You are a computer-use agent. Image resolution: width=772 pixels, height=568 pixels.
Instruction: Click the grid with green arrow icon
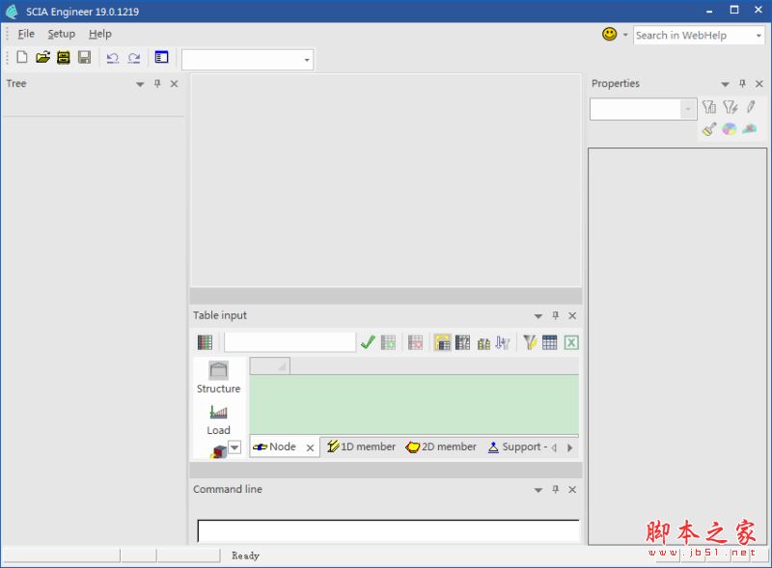tap(388, 342)
